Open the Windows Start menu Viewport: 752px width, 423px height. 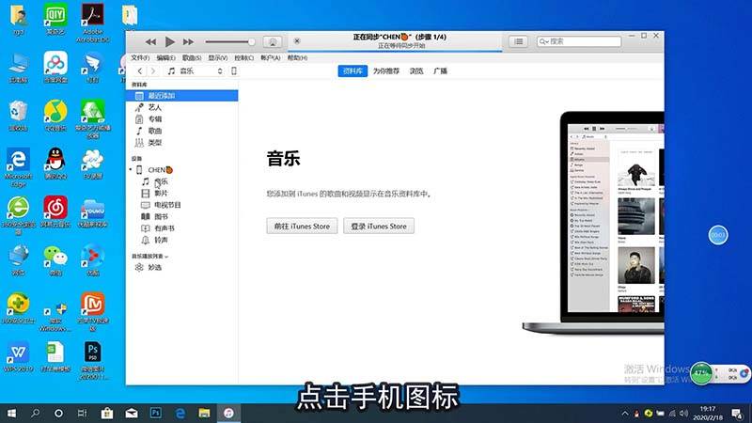[x=11, y=413]
